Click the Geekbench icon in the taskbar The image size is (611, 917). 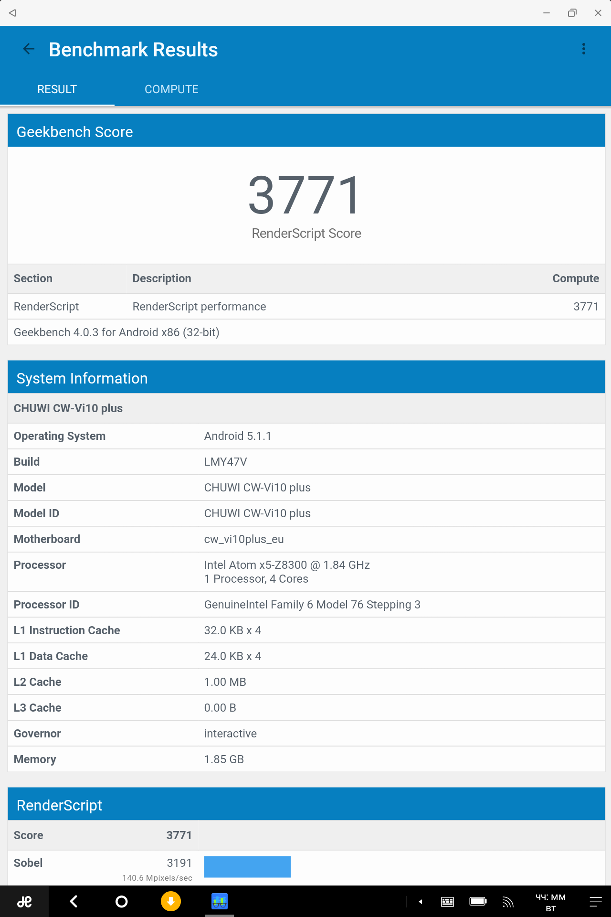point(220,901)
